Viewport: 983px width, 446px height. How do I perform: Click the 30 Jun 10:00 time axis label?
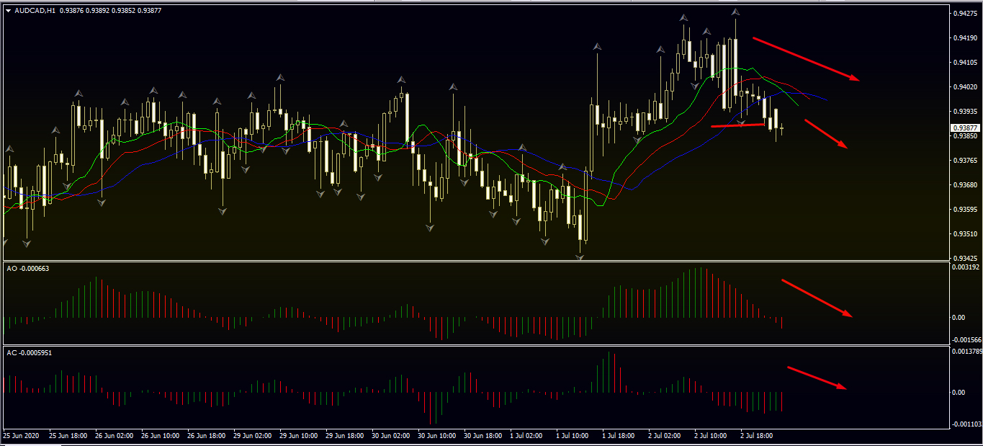[x=436, y=436]
